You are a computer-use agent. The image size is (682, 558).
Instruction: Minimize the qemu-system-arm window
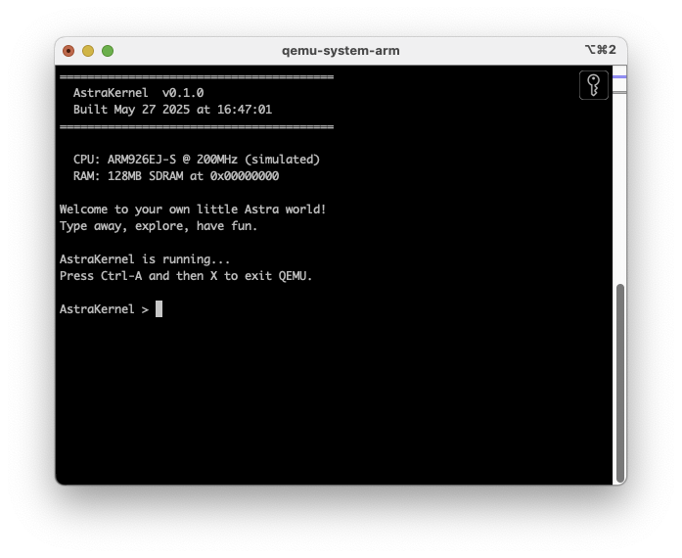88,51
